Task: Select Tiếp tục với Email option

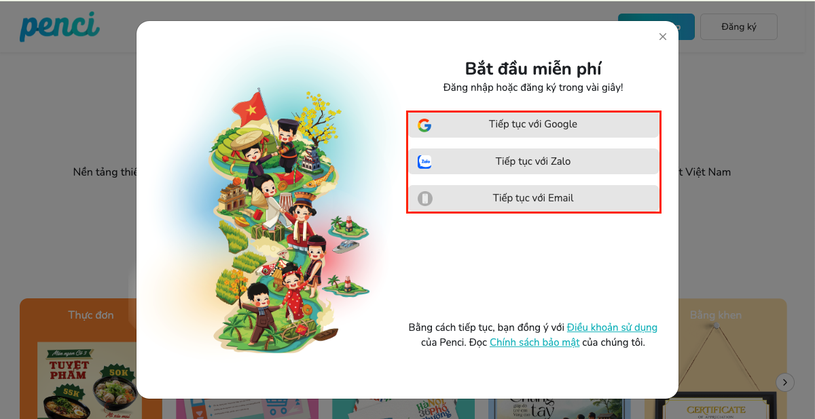Action: click(533, 198)
